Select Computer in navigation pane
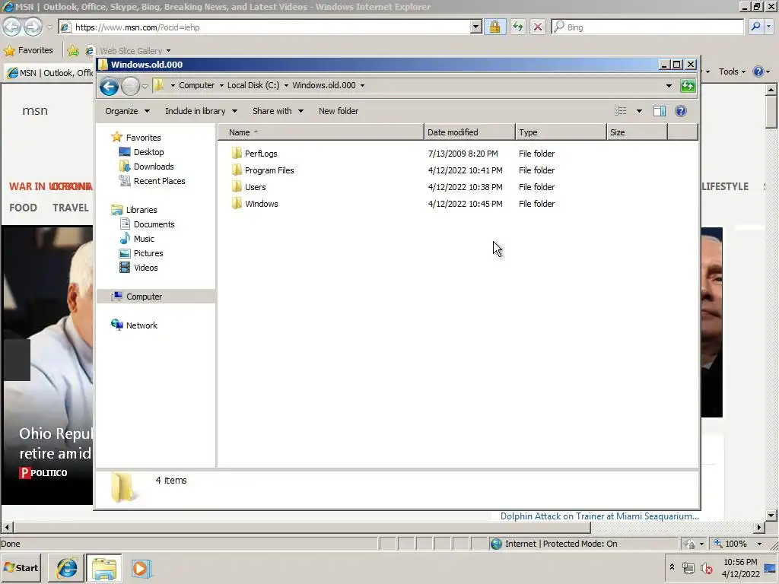 coord(144,297)
